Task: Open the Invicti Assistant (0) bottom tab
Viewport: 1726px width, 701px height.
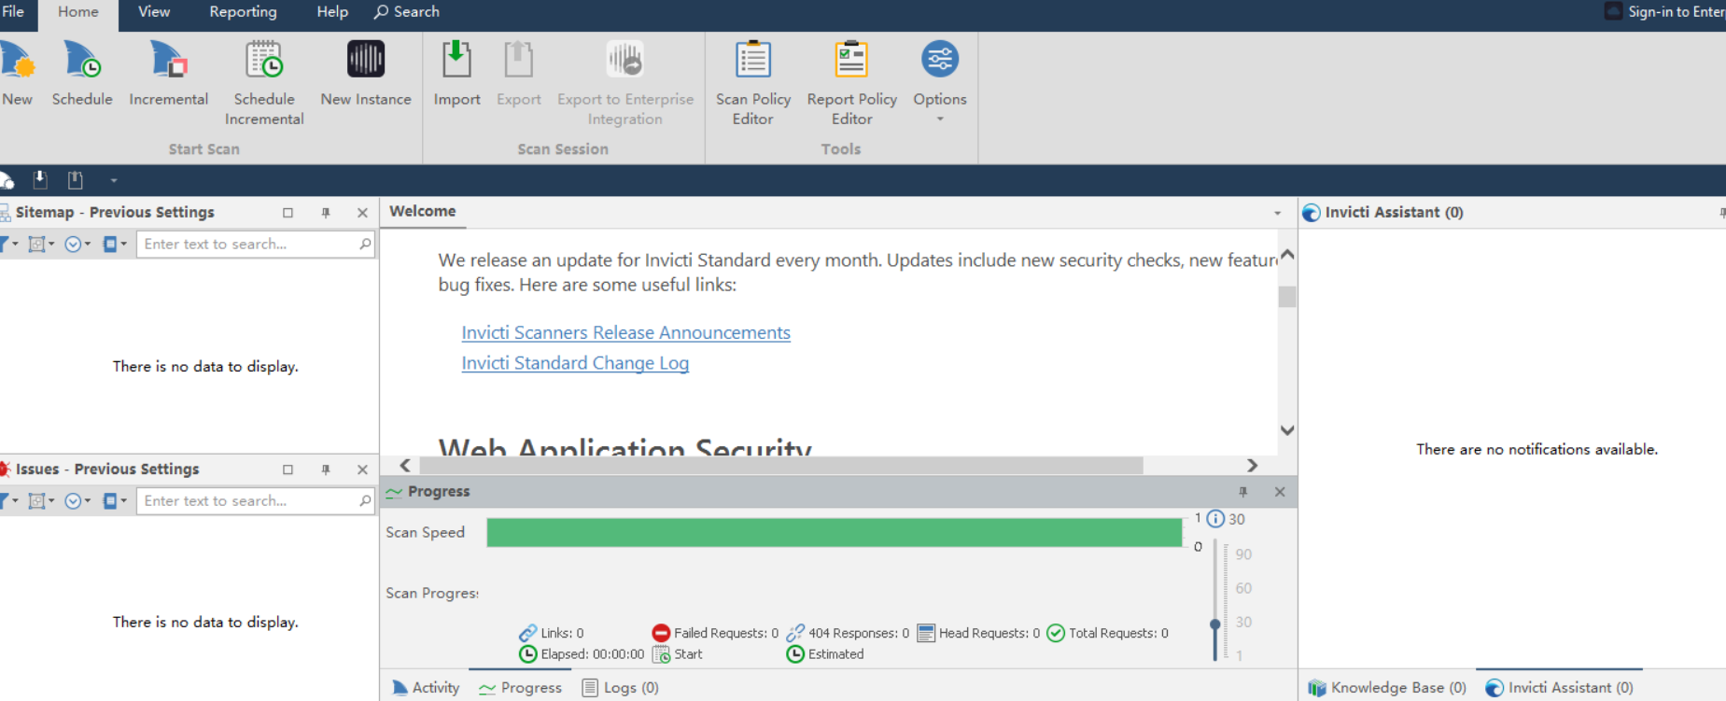Action: point(1559,688)
